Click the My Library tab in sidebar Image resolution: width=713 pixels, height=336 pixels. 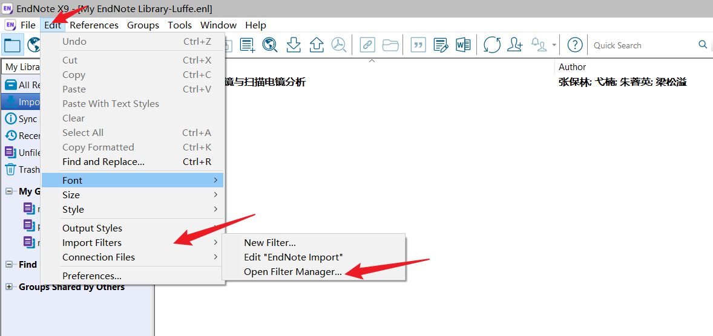coord(21,66)
